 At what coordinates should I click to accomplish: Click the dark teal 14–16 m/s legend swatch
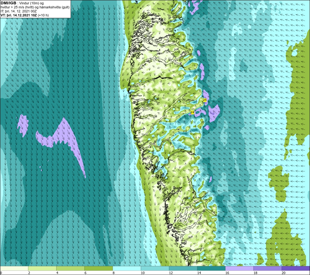[x=211, y=268]
